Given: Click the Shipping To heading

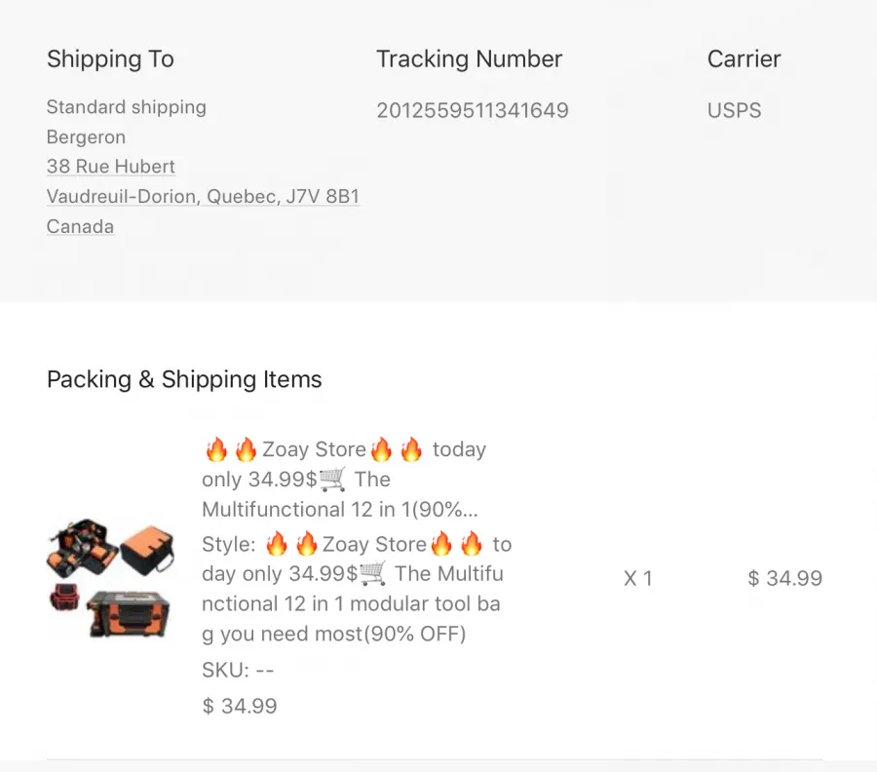Looking at the screenshot, I should pos(110,58).
